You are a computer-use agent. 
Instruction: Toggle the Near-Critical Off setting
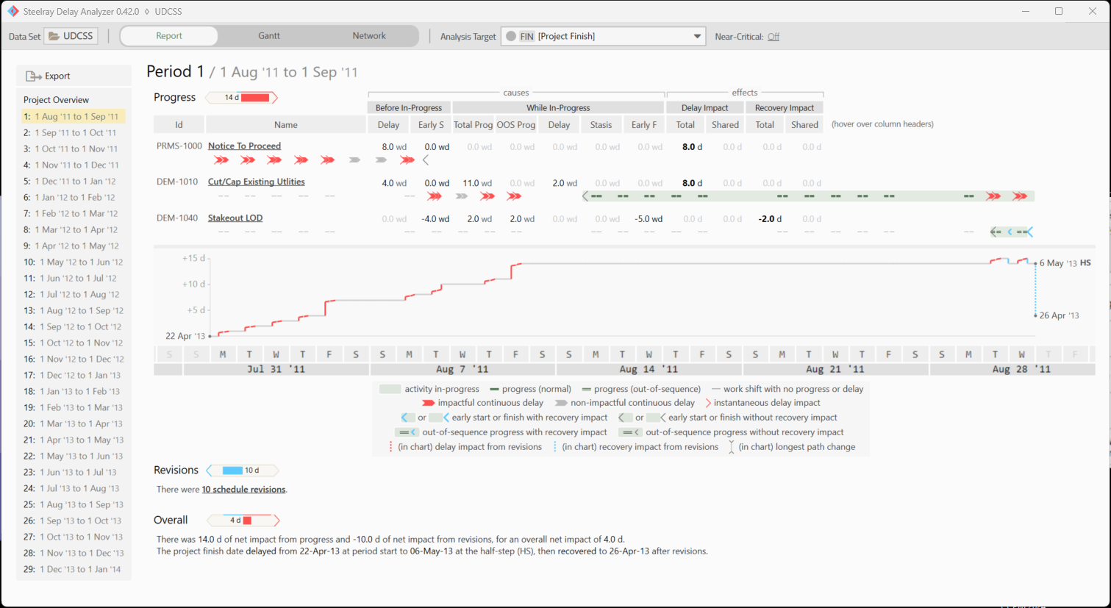click(x=773, y=37)
